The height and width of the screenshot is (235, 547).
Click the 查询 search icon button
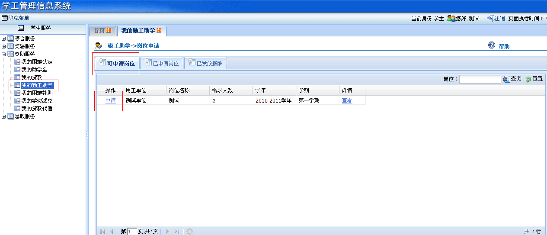(507, 79)
